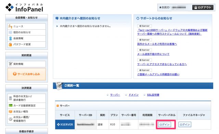Open サーバーにアクセスできなくなっている方へ link

click(x=162, y=64)
